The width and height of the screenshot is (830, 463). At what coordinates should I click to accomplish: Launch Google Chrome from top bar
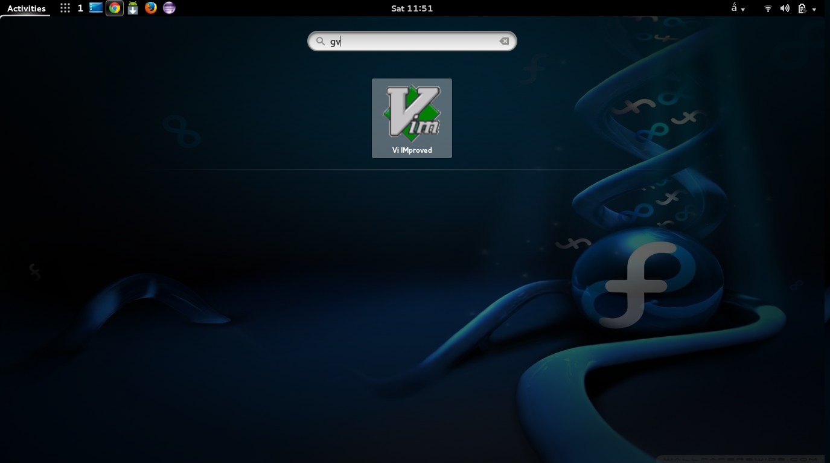115,8
